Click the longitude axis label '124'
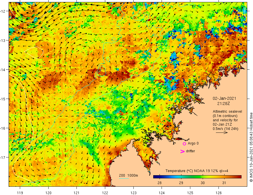Image resolution: width=253 pixels, height=195 pixels. [x=162, y=193]
